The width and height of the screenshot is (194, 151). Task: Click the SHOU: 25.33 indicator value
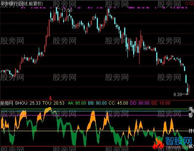pyautogui.click(x=28, y=103)
